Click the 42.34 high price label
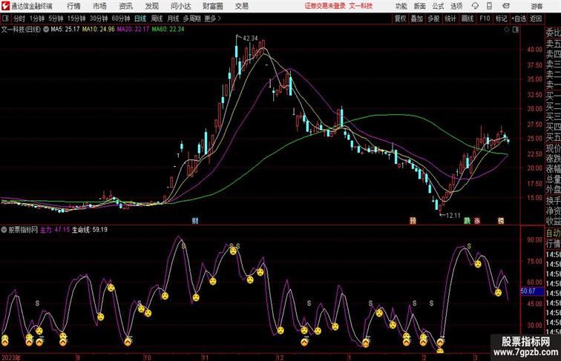Screen dimensions: 561x361 (x=250, y=38)
